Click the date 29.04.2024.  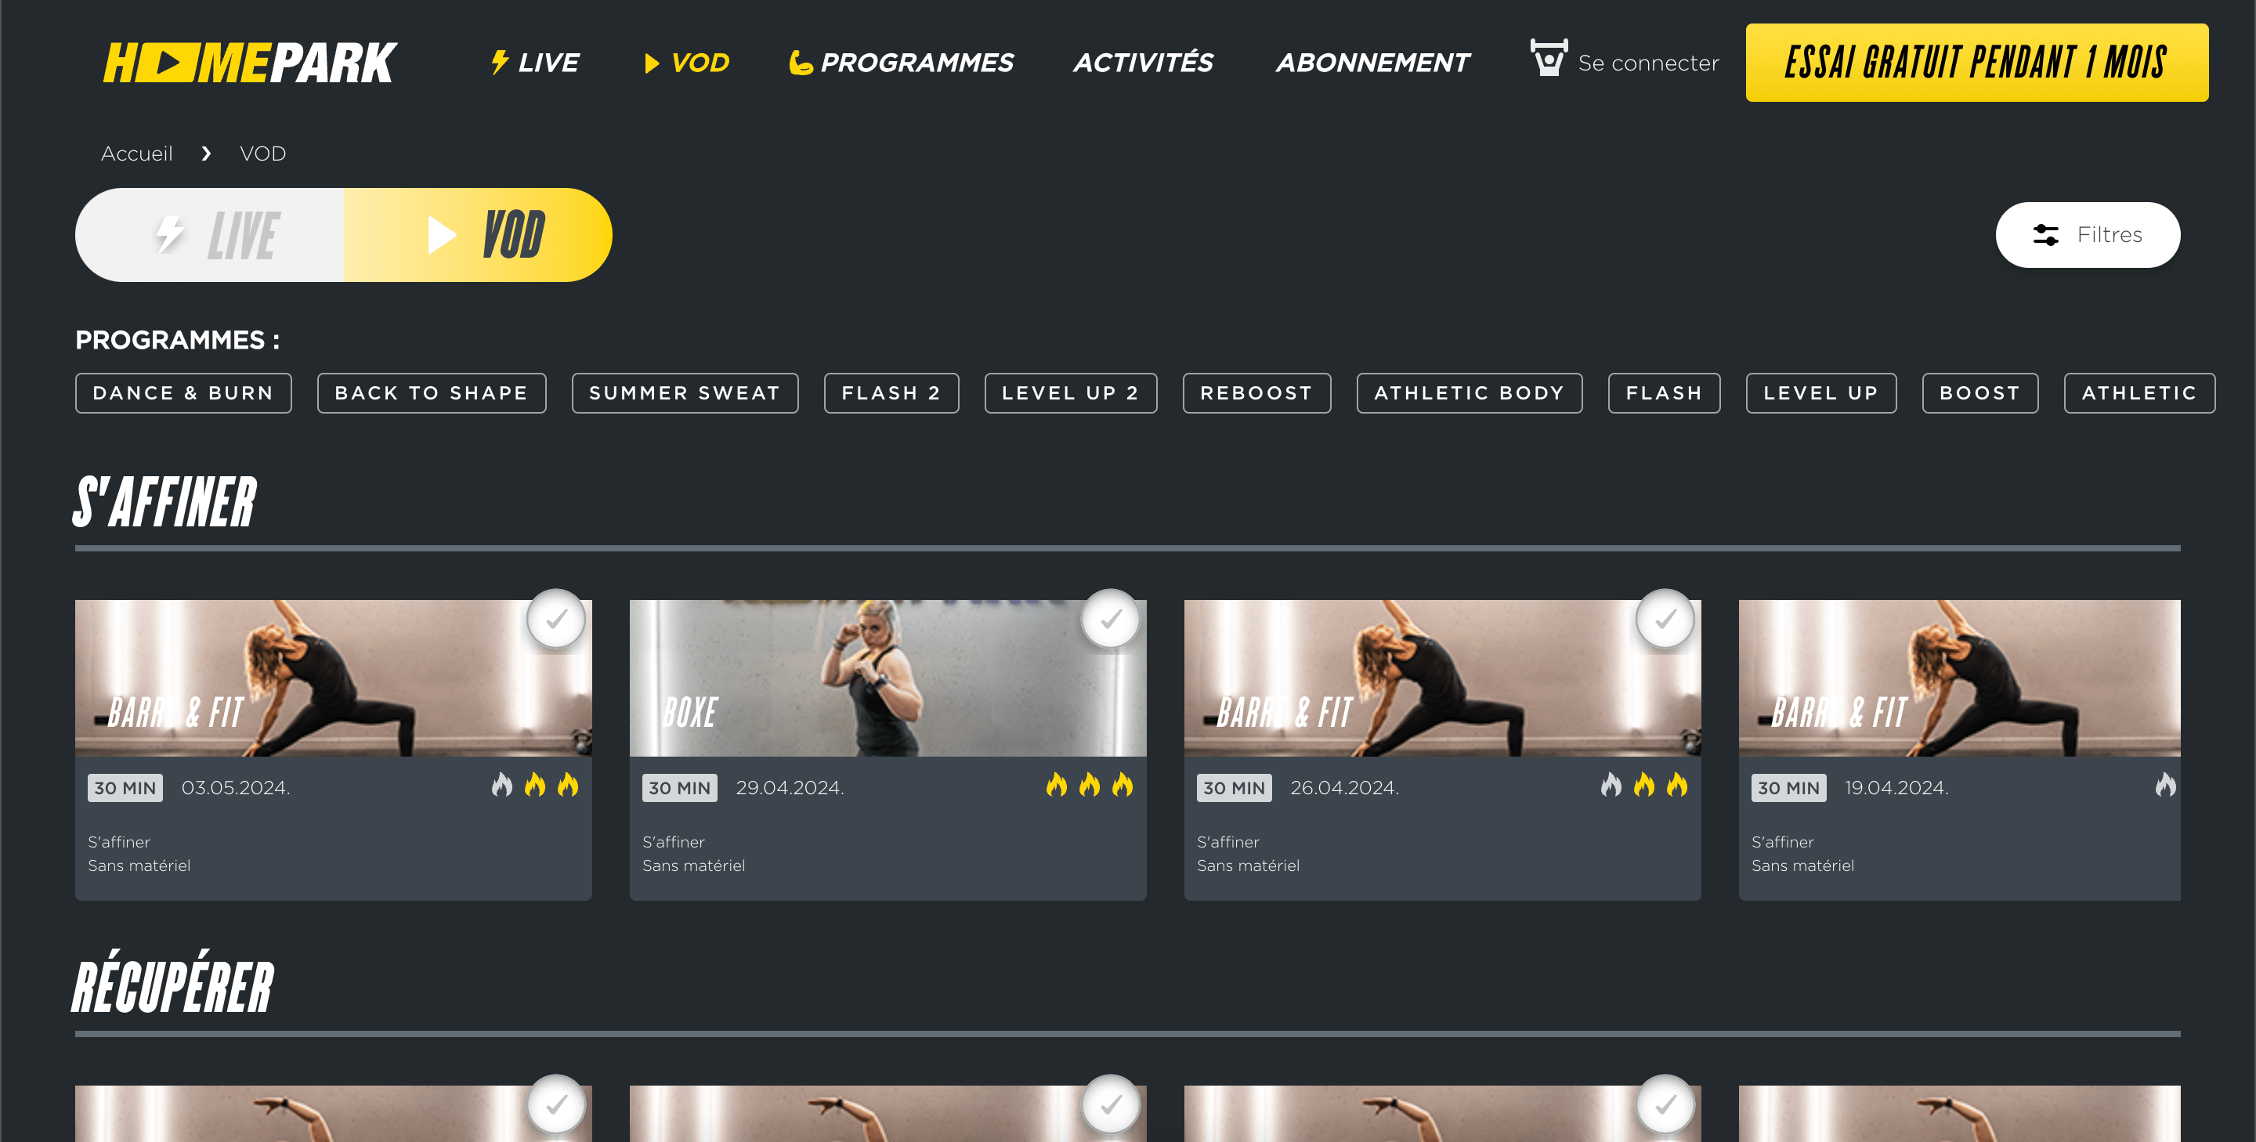click(x=789, y=787)
